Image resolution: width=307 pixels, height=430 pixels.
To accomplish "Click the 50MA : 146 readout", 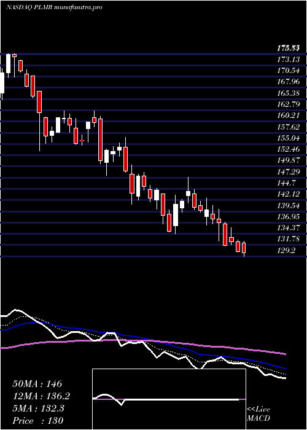I will [x=37, y=384].
